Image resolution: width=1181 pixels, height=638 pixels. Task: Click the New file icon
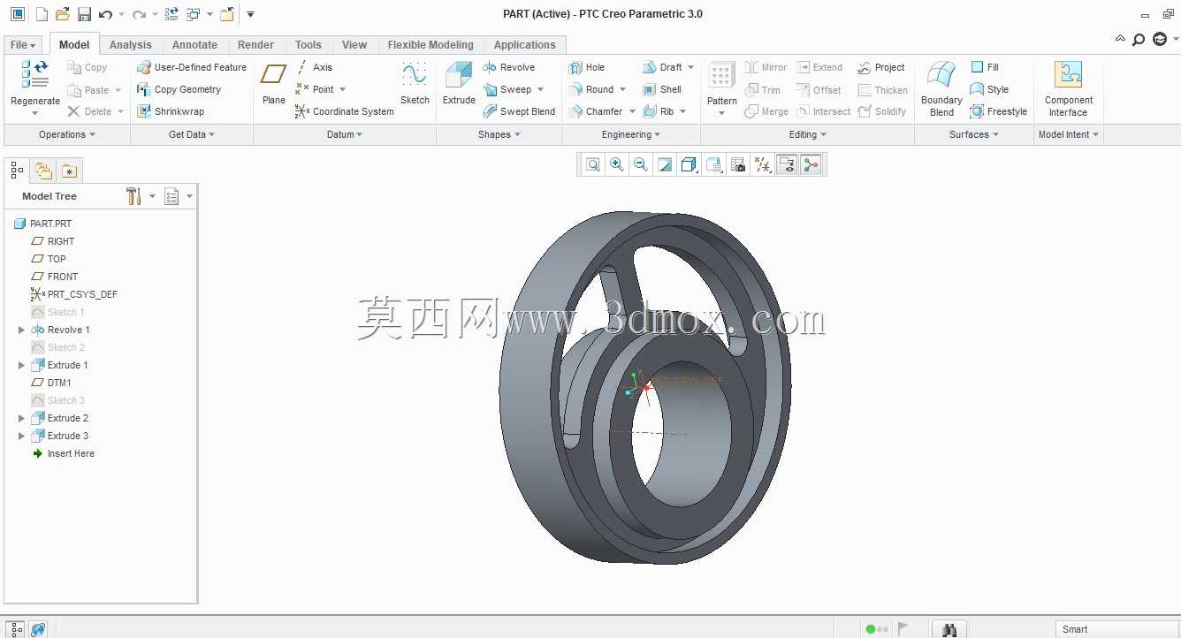42,14
